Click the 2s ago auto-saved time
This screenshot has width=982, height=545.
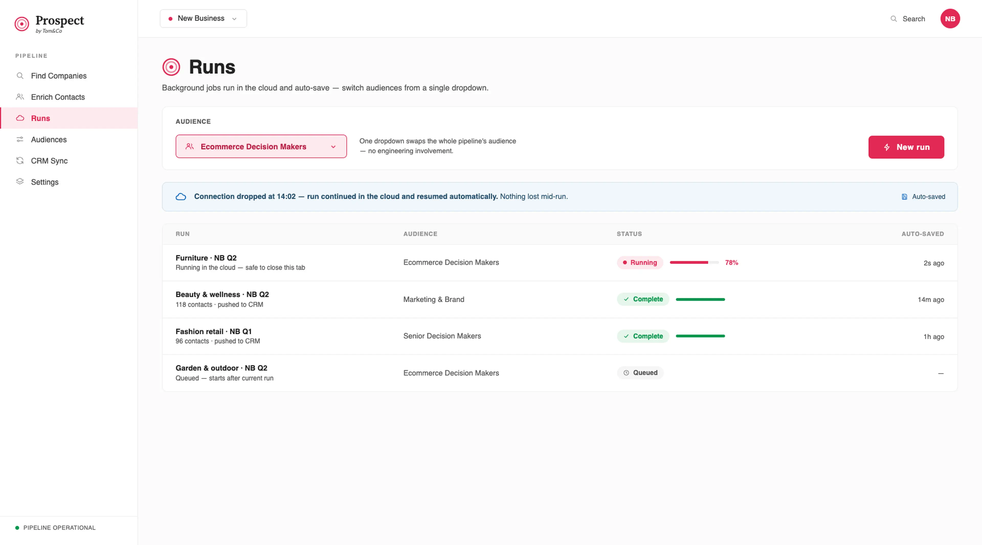click(934, 263)
